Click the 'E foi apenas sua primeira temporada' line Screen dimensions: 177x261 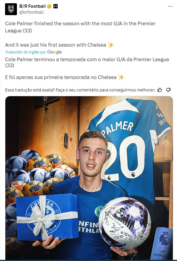(x=61, y=77)
